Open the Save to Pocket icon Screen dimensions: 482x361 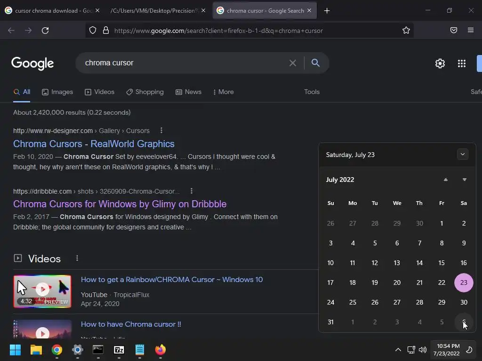pyautogui.click(x=453, y=30)
